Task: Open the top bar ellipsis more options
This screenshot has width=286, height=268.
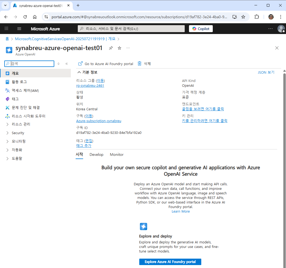Action: click(270, 29)
